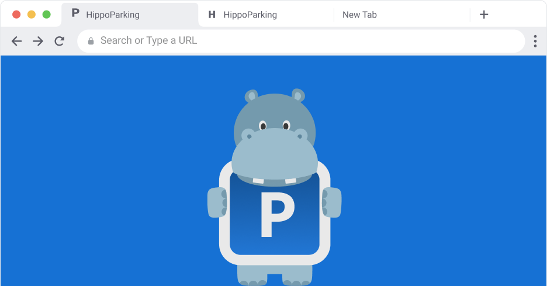547x286 pixels.
Task: Maximize window using green button
Action: (46, 14)
